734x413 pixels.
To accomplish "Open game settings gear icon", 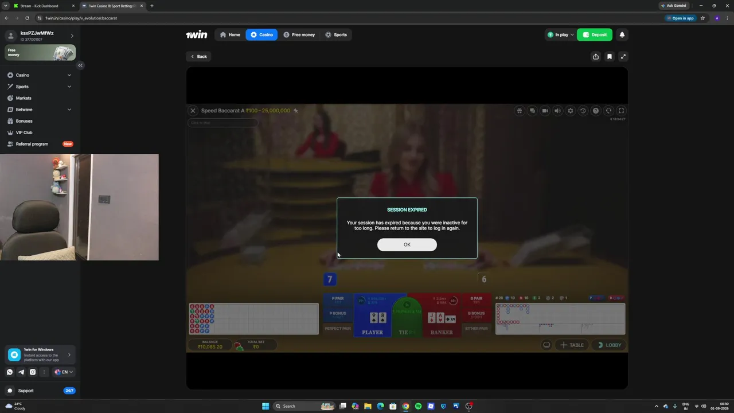I will tap(570, 111).
